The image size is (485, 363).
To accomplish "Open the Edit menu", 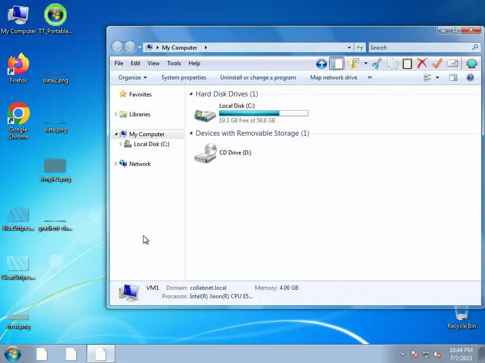I will [135, 63].
